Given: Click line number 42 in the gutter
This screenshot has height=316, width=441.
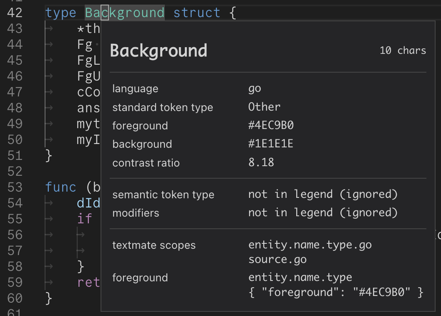Looking at the screenshot, I should coord(15,13).
